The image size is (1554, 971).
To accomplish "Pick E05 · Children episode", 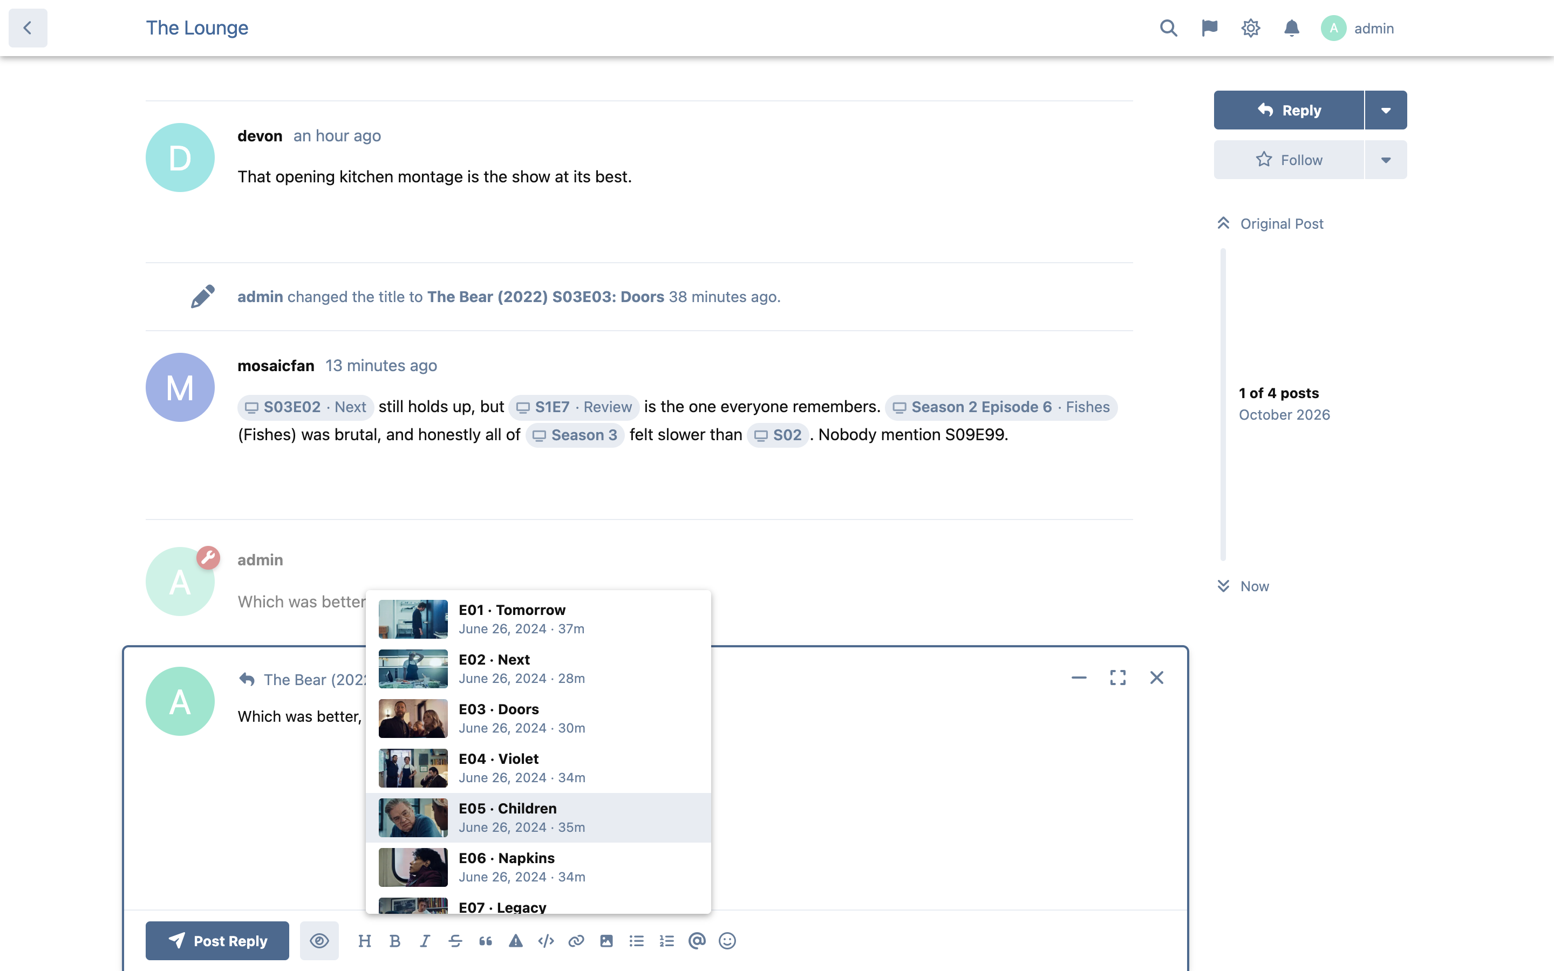I will (x=538, y=817).
